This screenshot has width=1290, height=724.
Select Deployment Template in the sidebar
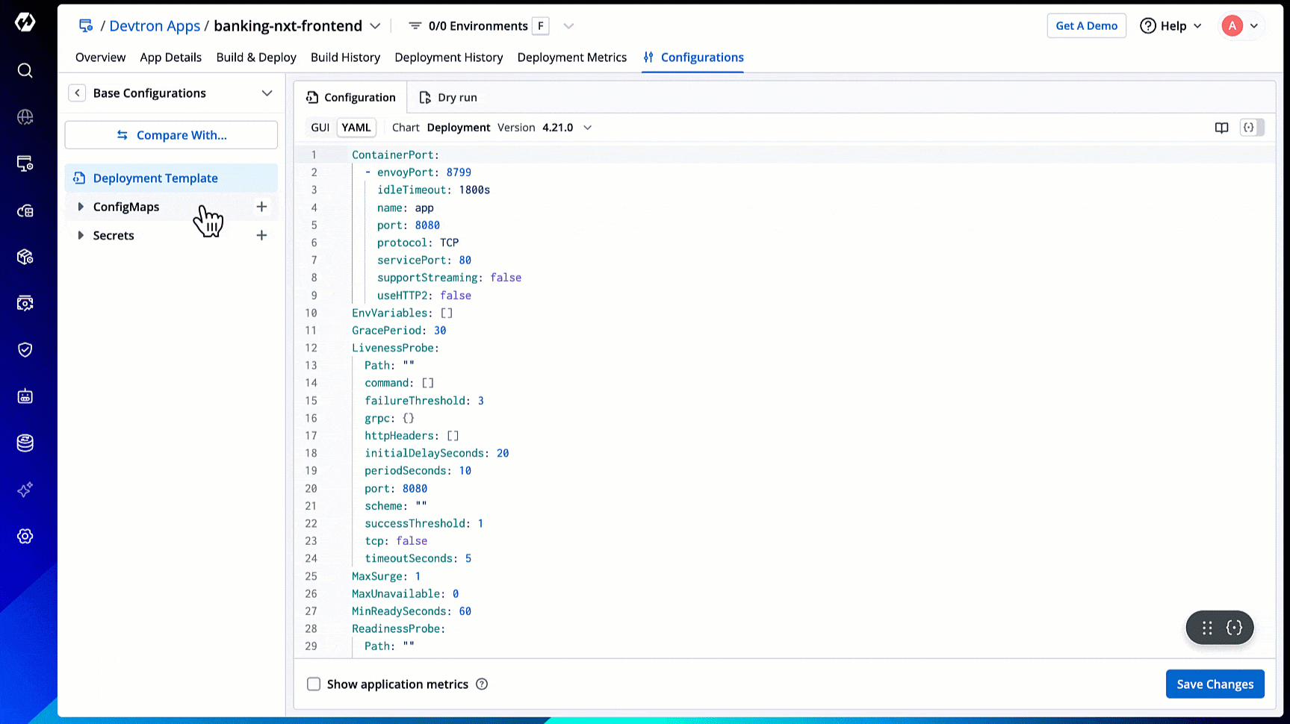155,178
